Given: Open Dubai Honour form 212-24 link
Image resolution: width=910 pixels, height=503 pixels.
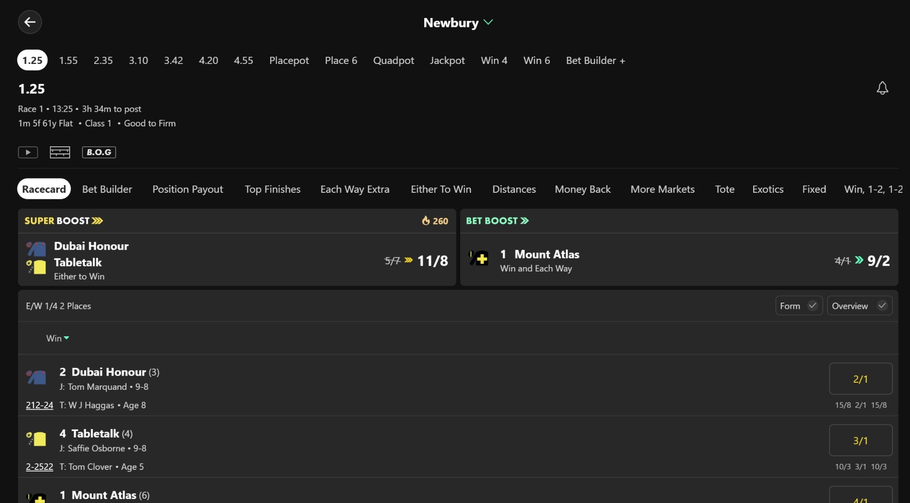Looking at the screenshot, I should pos(39,405).
